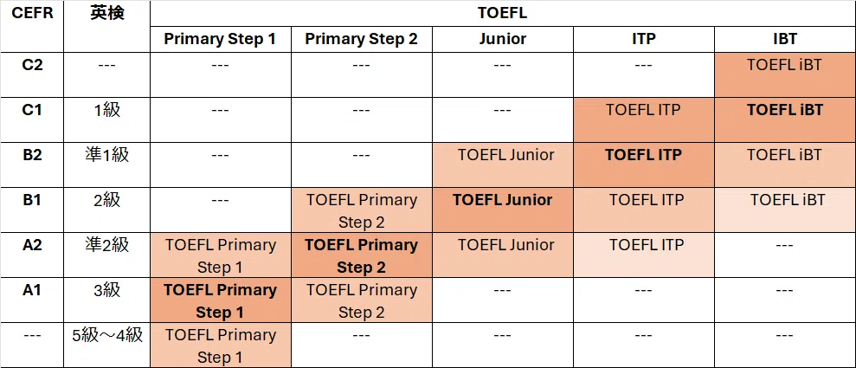
Task: Select the 5級～4級 cell
Action: 107,345
